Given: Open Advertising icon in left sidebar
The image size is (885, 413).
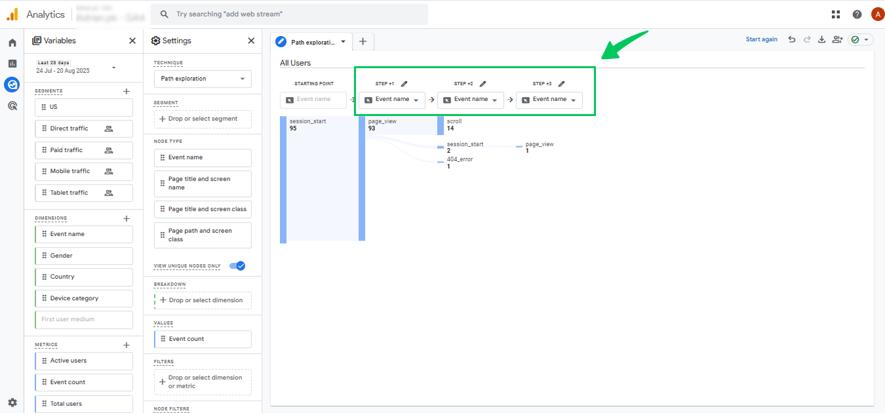Looking at the screenshot, I should 12,105.
